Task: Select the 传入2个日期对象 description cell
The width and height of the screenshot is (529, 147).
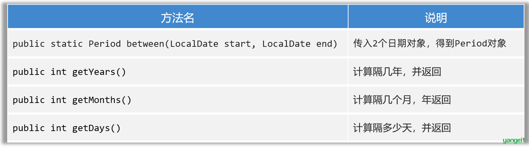Action: [436, 43]
